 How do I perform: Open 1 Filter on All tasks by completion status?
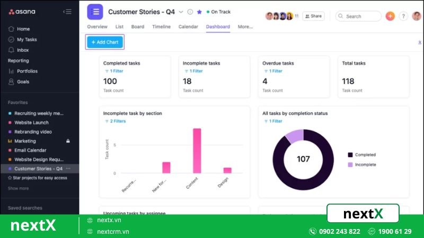[x=273, y=121]
